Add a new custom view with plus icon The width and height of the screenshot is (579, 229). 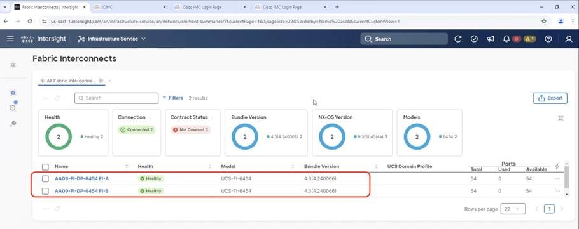click(109, 81)
